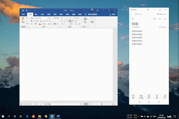This screenshot has height=119, width=179.
Task: Click the Bold formatting button
Action: (x=32, y=21)
